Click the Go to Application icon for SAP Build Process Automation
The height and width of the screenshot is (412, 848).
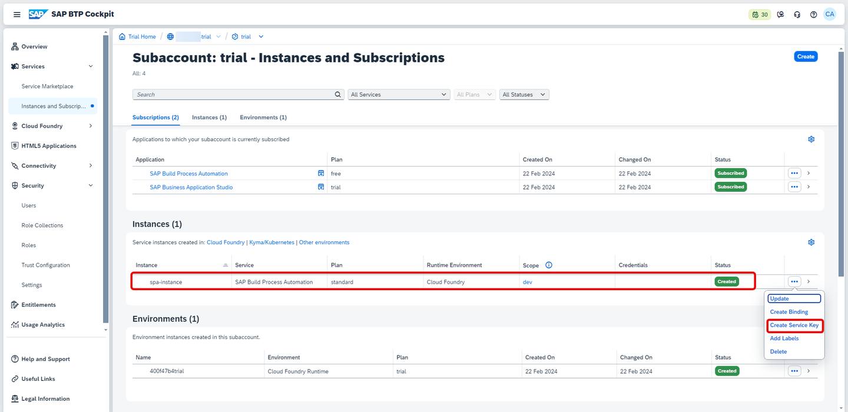point(321,174)
